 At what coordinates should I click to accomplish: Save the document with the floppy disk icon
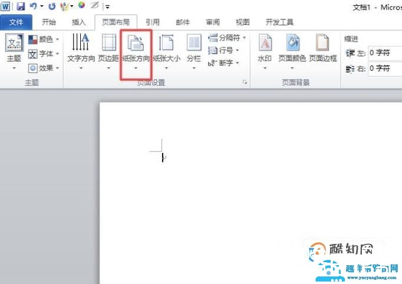pos(21,6)
